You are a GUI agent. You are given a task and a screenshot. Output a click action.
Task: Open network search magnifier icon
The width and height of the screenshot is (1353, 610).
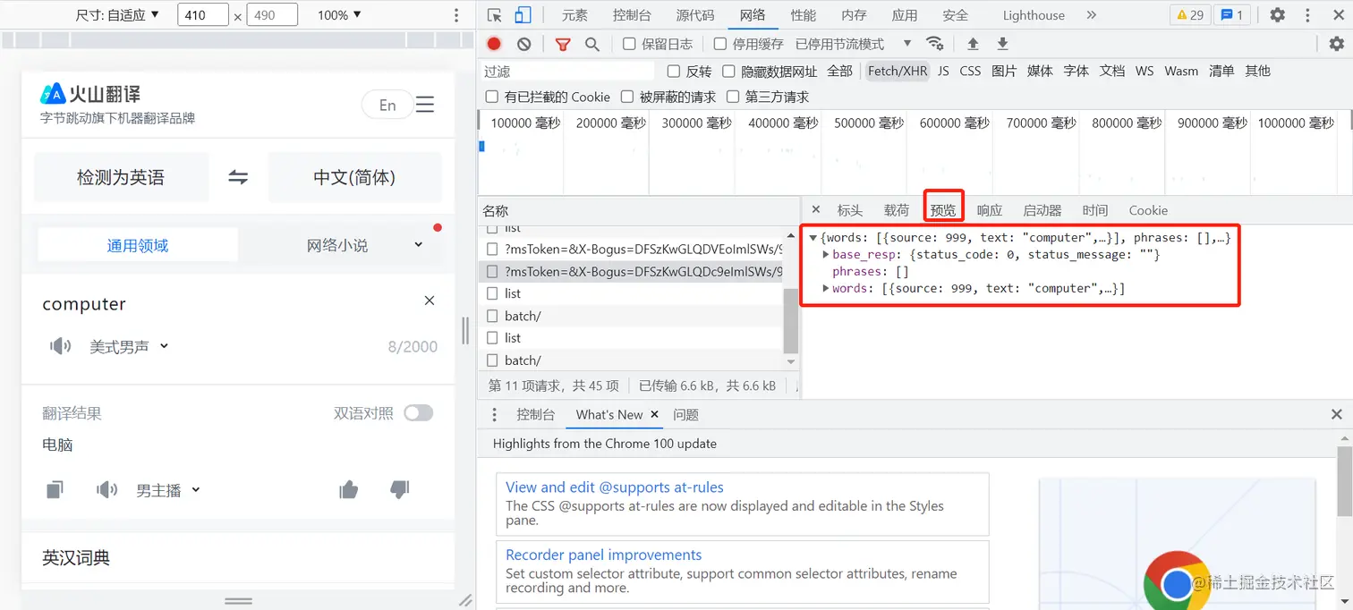591,44
